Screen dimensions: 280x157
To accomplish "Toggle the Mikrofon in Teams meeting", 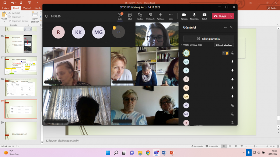I will coord(194,16).
